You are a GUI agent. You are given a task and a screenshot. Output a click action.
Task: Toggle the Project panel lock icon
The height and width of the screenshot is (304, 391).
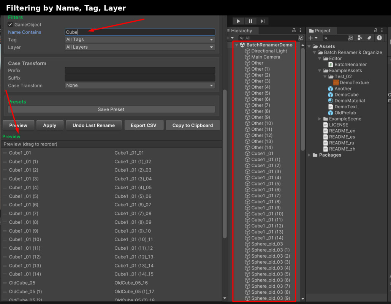coord(375,30)
